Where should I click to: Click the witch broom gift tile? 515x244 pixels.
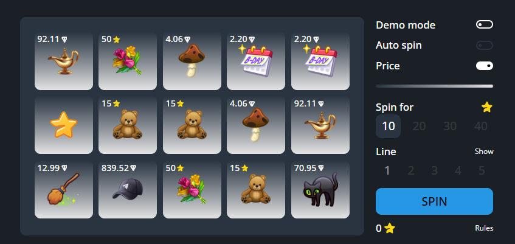pyautogui.click(x=64, y=190)
